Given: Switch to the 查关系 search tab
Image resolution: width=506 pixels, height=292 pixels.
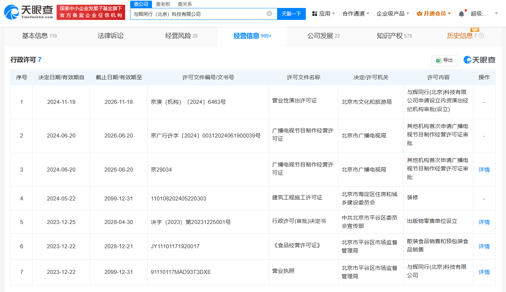Looking at the screenshot, I should point(185,4).
